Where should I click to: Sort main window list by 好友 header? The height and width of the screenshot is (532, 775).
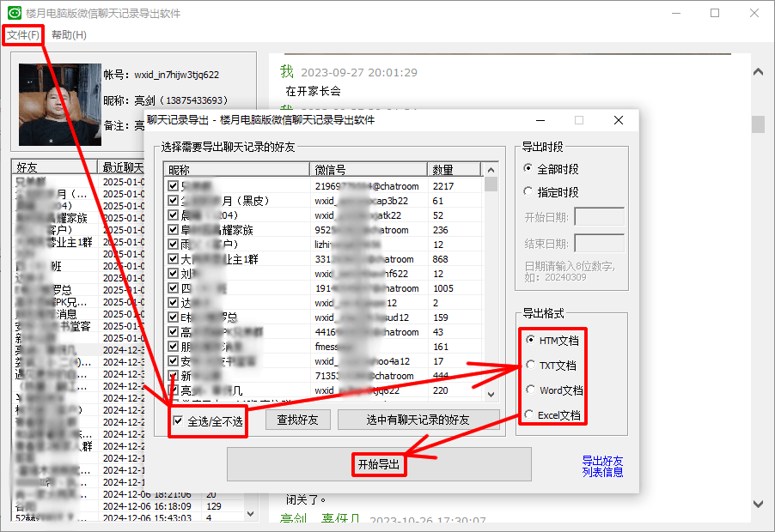click(54, 167)
